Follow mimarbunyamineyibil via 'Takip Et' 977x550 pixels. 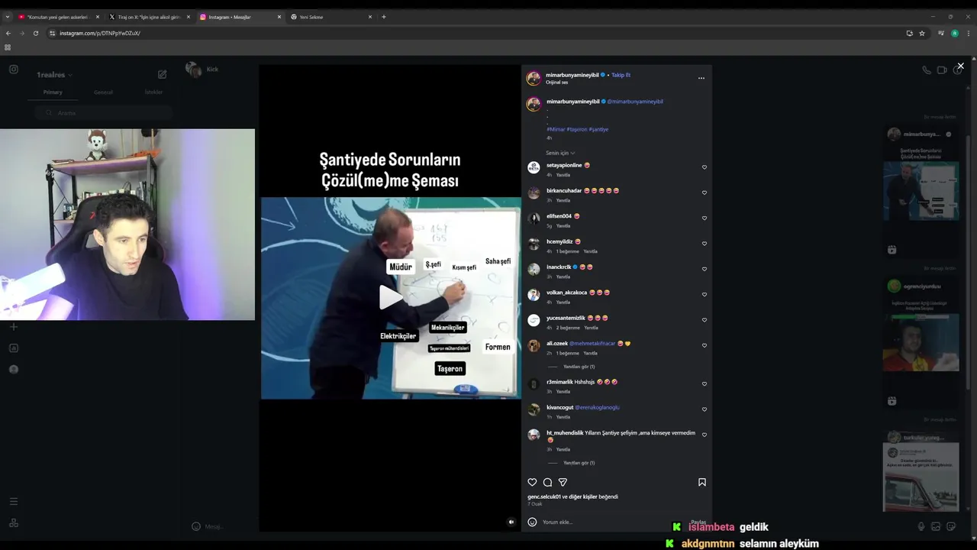(x=621, y=75)
